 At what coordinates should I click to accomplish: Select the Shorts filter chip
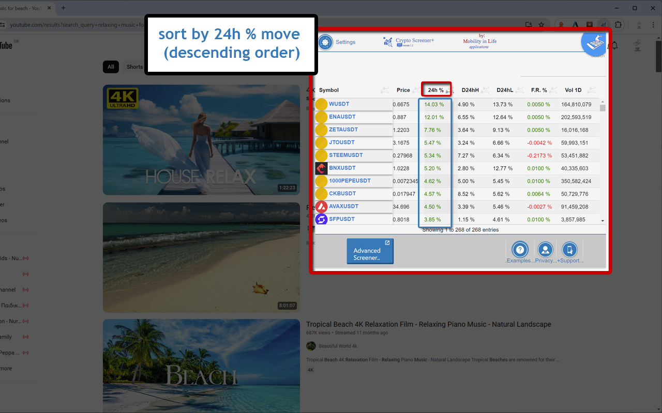click(134, 67)
